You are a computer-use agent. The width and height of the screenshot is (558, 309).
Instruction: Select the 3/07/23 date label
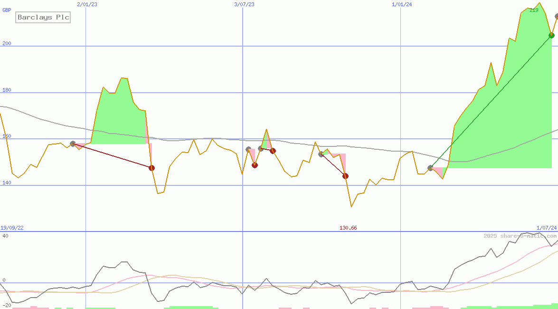click(245, 4)
